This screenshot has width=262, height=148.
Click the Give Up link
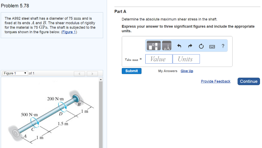tap(187, 71)
